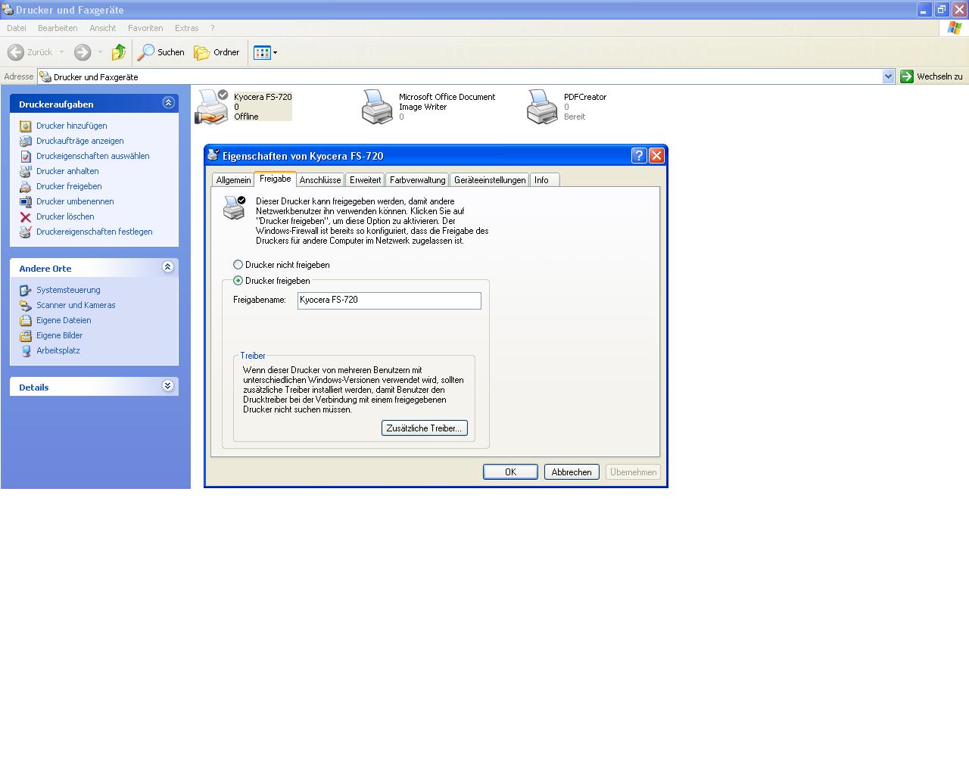Open the forward button history dropdown arrow
Viewport: 969px width, 775px height.
[100, 52]
